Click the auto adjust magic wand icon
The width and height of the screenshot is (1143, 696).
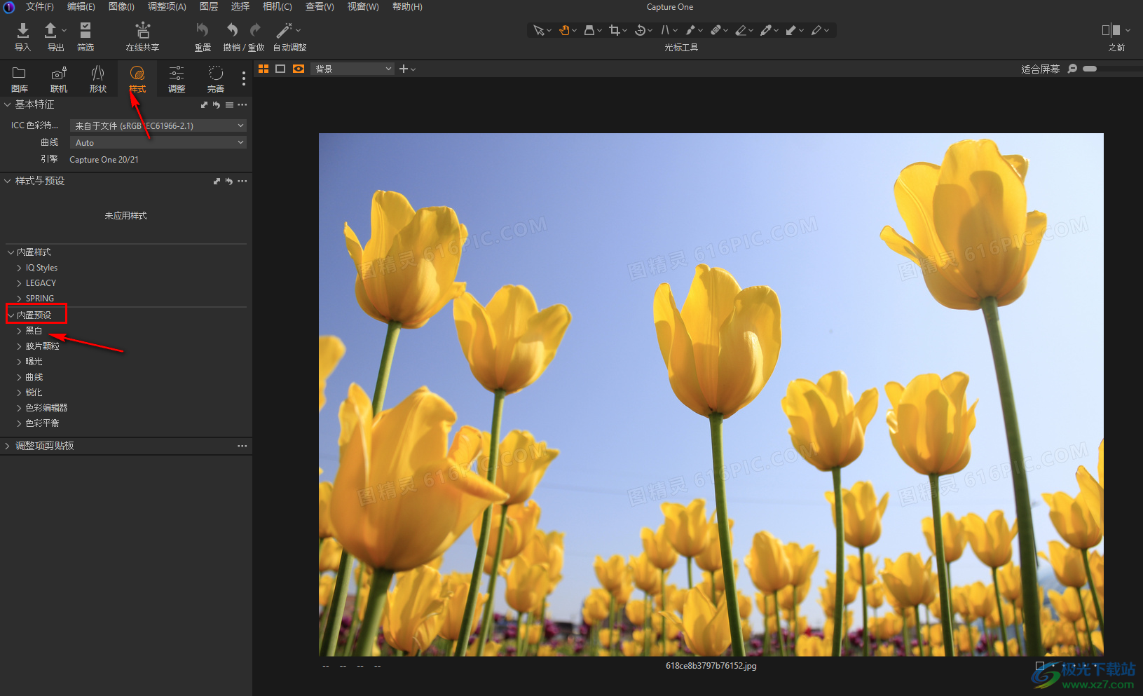point(284,30)
